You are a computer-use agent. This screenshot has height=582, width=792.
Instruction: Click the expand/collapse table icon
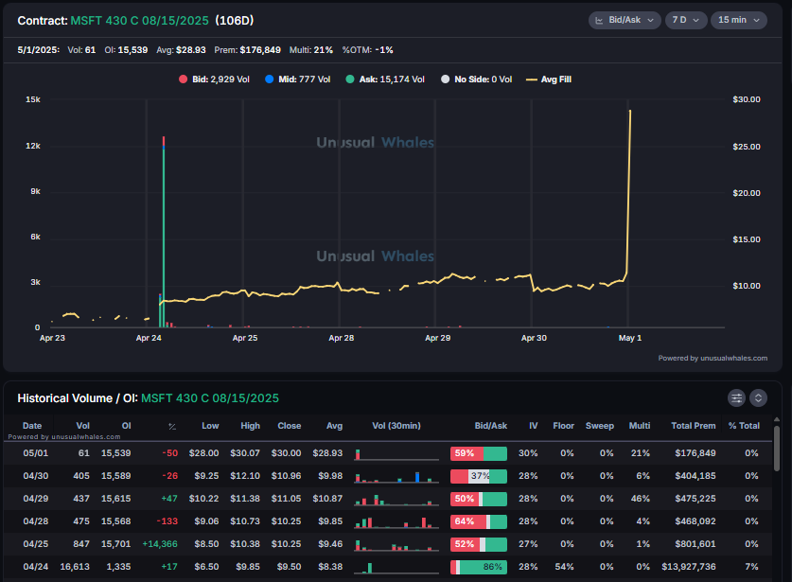(758, 398)
